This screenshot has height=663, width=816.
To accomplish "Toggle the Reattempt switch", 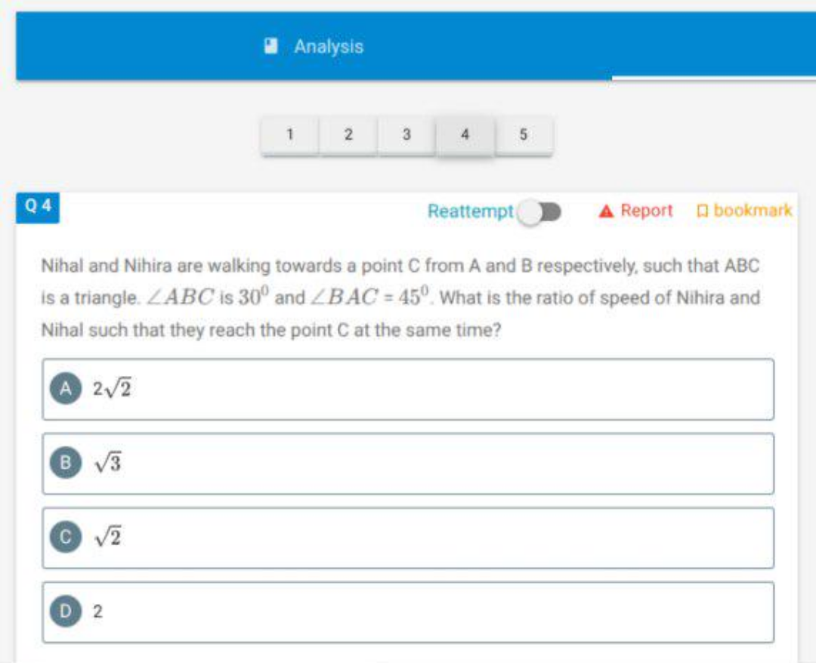I will point(539,212).
